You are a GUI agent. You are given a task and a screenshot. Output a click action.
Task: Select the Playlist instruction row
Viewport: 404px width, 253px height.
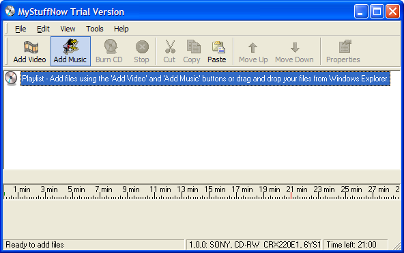tap(205, 79)
